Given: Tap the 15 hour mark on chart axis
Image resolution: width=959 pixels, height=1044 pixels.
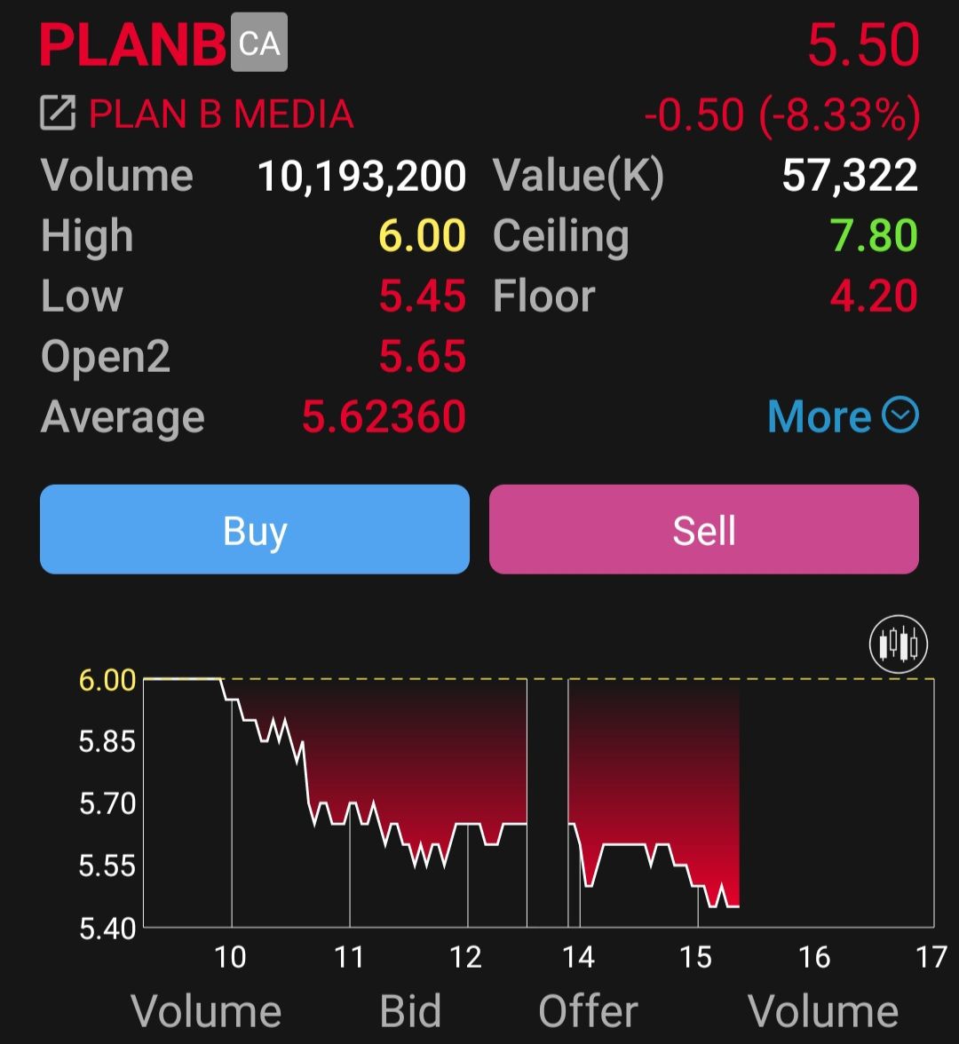Looking at the screenshot, I should pos(695,957).
